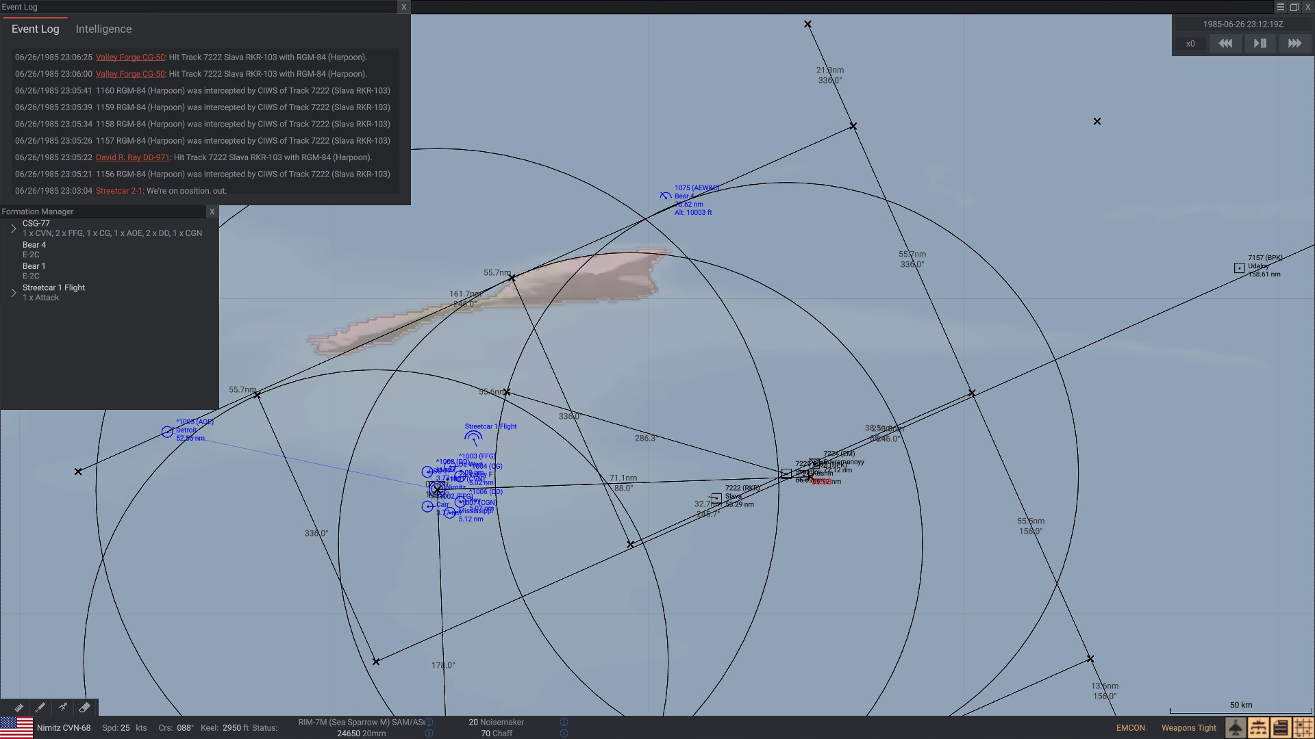
Task: Select Bear 4 E-2C in Formation Manager
Action: [34, 250]
